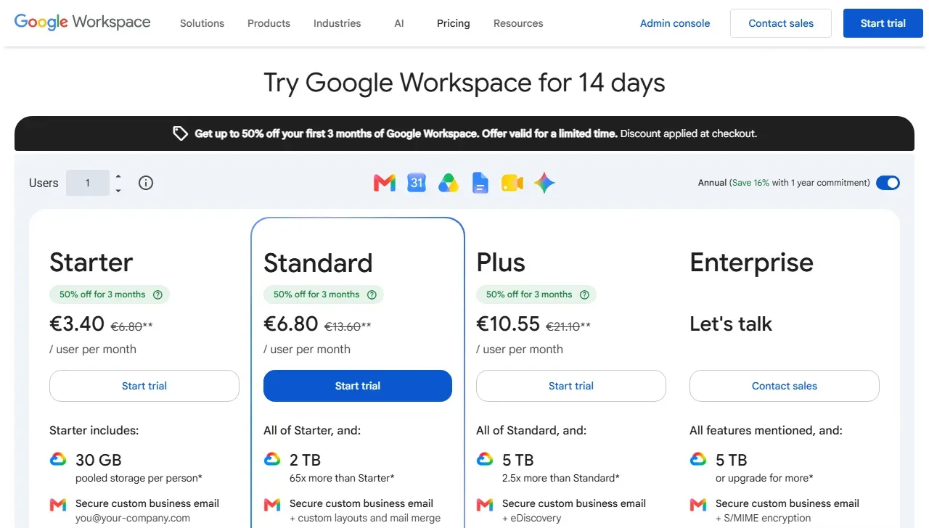The image size is (929, 528).
Task: Open the Industries menu
Action: click(337, 23)
